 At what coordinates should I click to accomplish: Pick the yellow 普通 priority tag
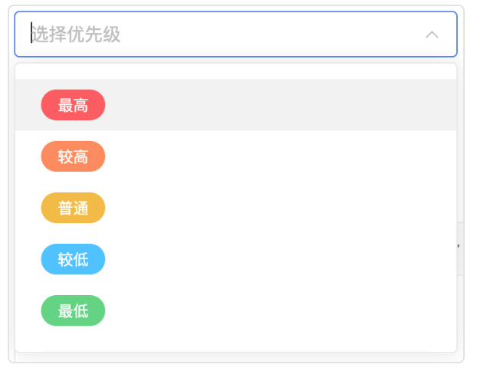(x=73, y=208)
